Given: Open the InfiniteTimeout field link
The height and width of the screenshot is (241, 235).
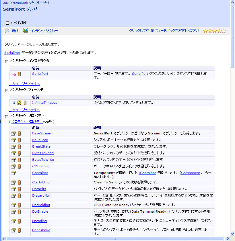Looking at the screenshot, I should (x=44, y=103).
